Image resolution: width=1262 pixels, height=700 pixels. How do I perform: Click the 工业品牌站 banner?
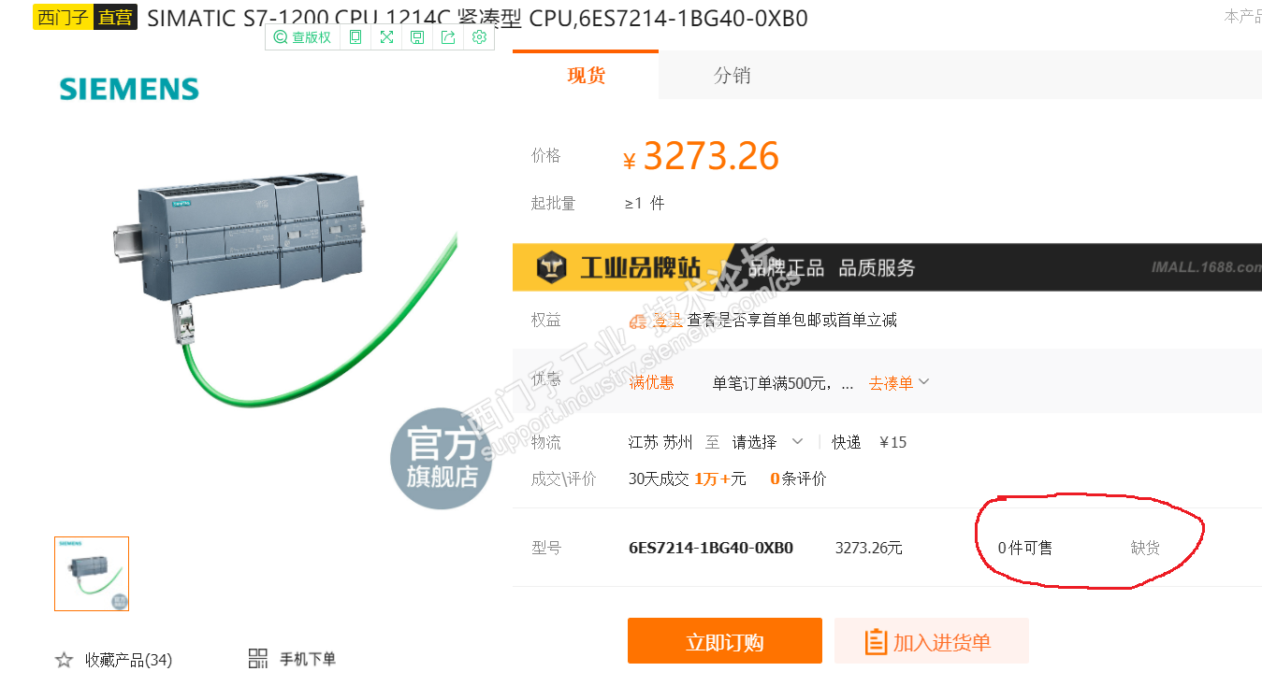click(887, 267)
